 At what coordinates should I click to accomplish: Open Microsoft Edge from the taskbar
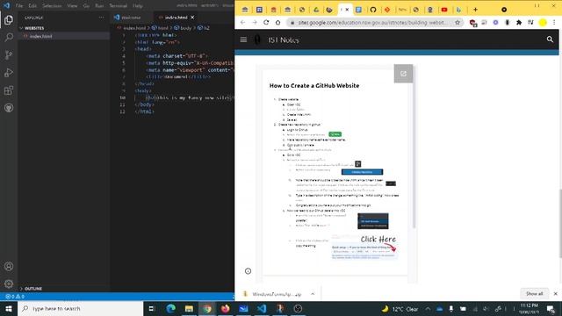tap(171, 308)
